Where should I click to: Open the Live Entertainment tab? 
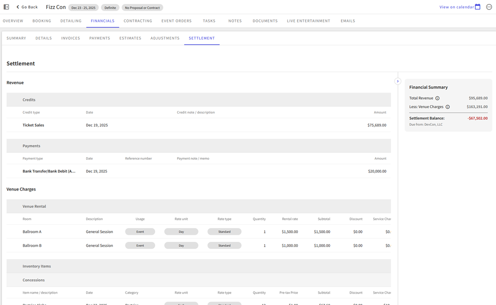(308, 21)
